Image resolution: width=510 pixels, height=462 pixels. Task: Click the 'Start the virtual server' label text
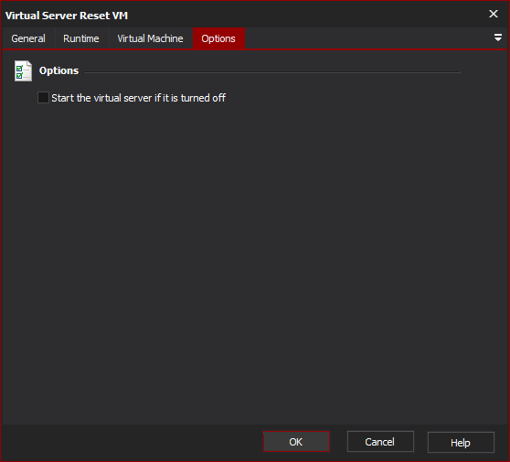point(139,98)
